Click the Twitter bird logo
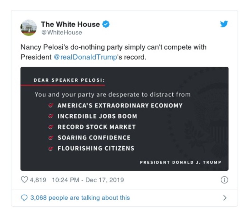Viewport: 249px width, 218px height. pos(224,24)
